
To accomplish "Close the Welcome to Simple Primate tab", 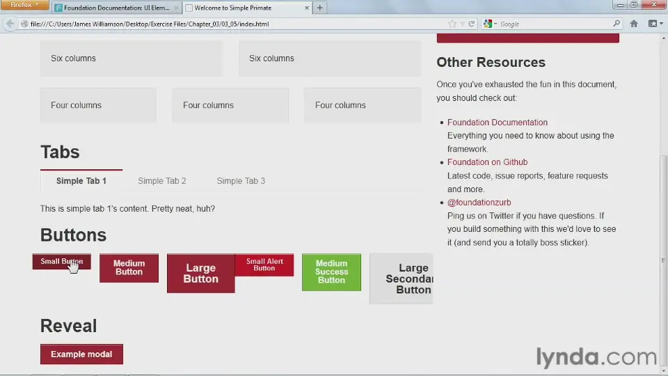I will 306,8.
